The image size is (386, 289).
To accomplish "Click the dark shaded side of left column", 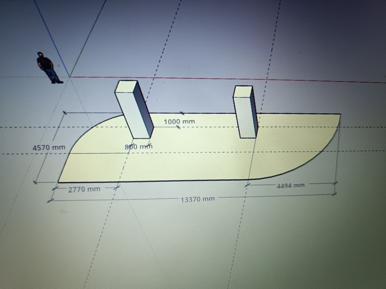I will pyautogui.click(x=144, y=109).
